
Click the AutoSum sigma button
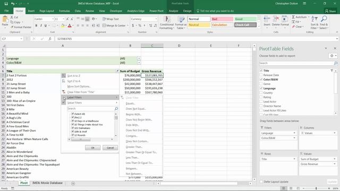[299, 17]
